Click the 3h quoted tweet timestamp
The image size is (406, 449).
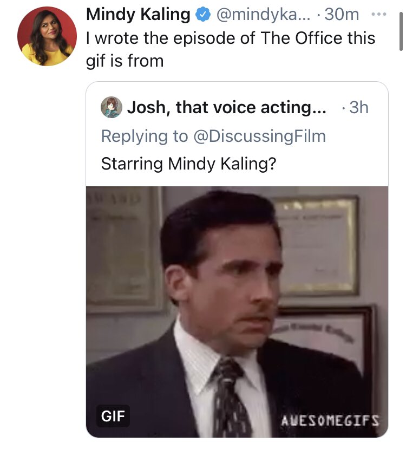point(358,107)
